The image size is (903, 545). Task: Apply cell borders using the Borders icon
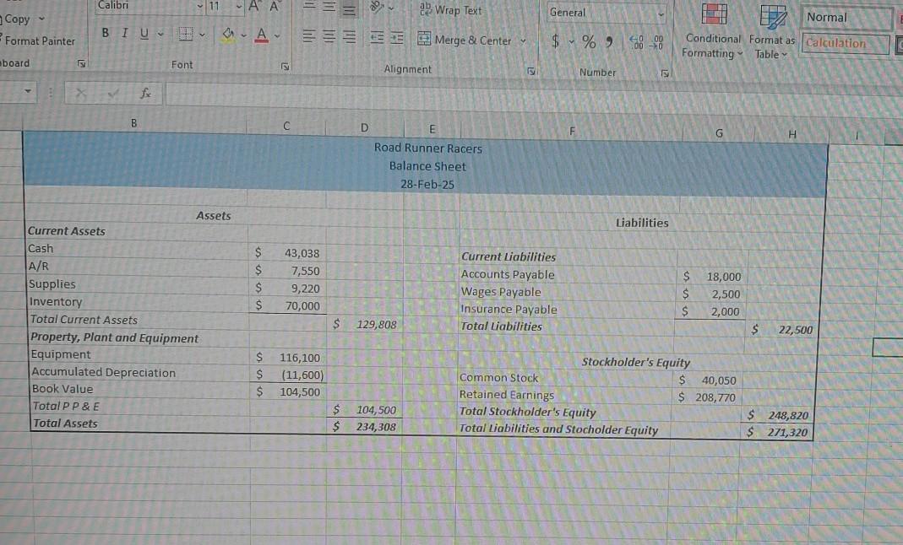[186, 35]
